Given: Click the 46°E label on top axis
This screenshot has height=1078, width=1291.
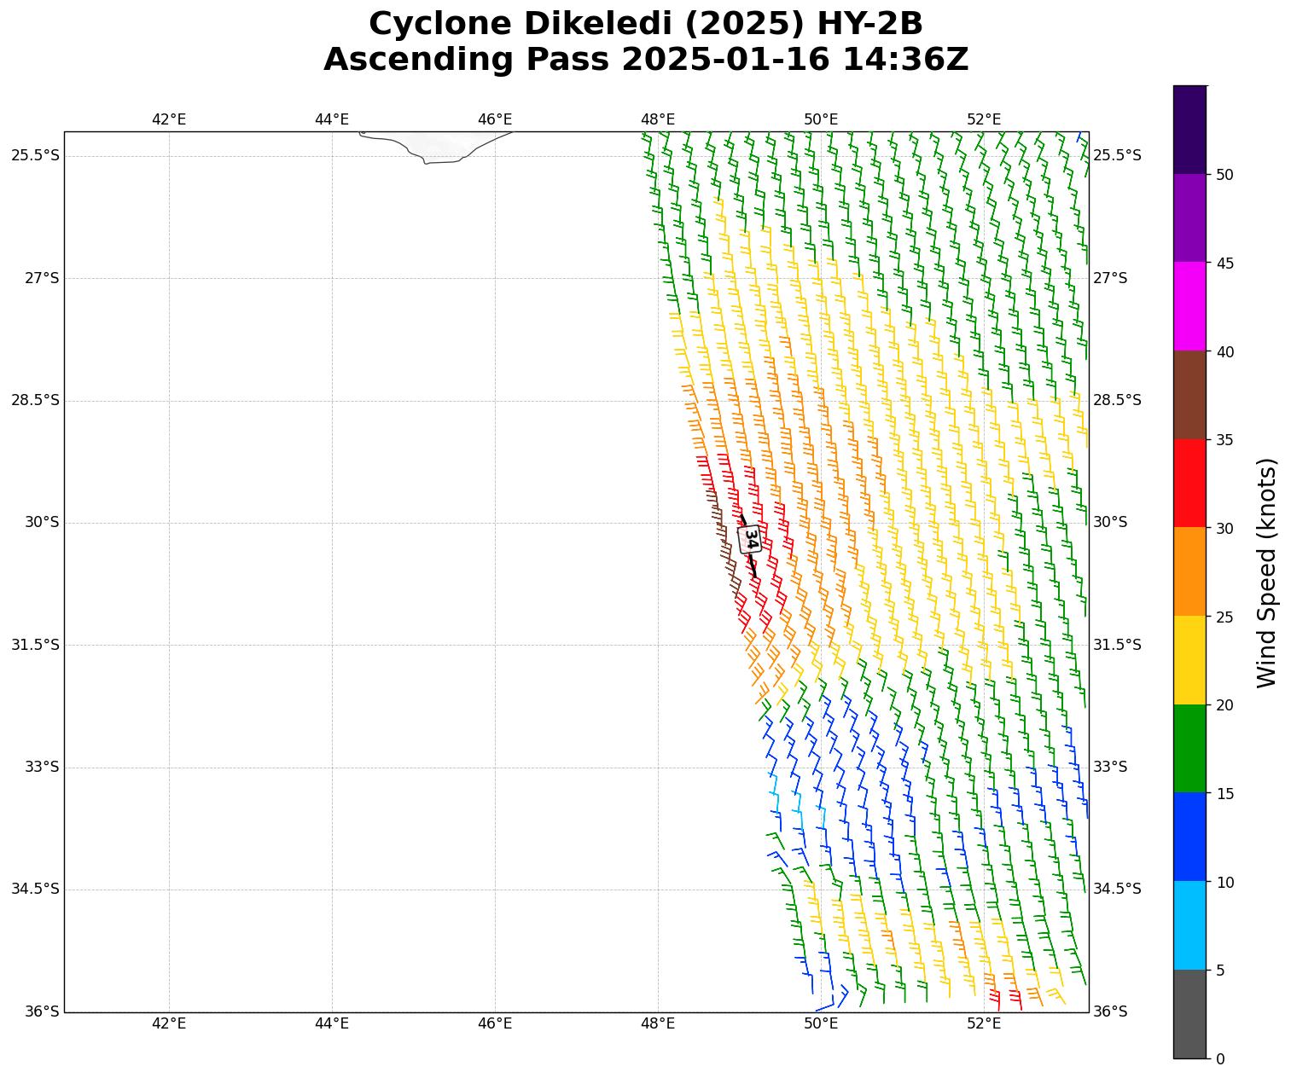Looking at the screenshot, I should (495, 119).
